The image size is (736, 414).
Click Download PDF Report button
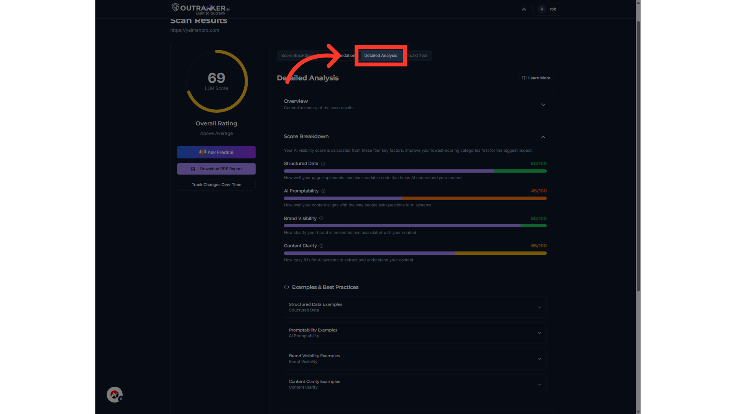coord(216,169)
